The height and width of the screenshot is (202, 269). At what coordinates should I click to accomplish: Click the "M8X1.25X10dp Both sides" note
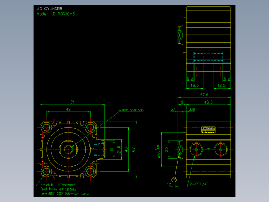[x=65, y=194]
